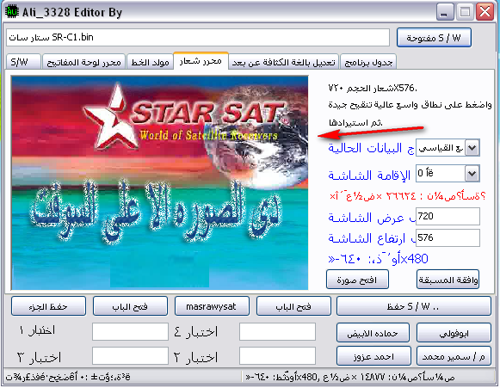This screenshot has width=500, height=388.
Task: Click the حماده الابيض button
Action: click(x=373, y=333)
